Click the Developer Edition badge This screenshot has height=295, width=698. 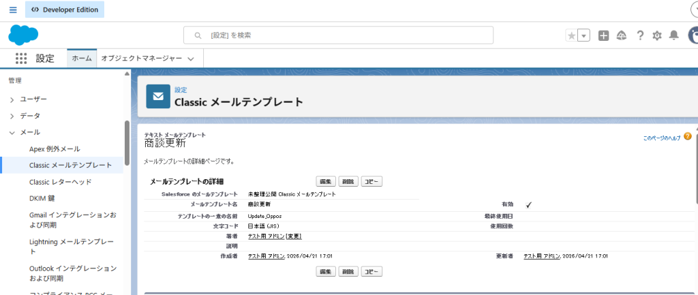[x=65, y=10]
